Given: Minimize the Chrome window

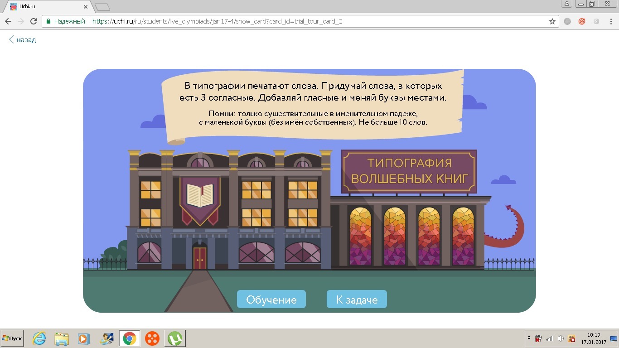Looking at the screenshot, I should point(581,4).
